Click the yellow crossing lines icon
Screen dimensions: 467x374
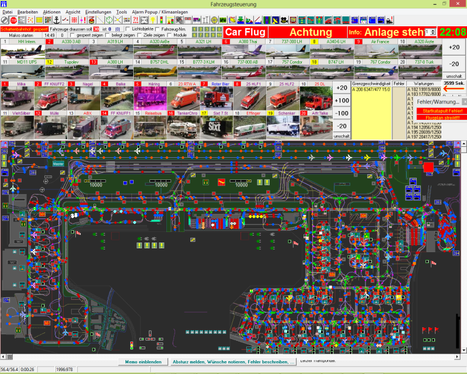click(118, 20)
